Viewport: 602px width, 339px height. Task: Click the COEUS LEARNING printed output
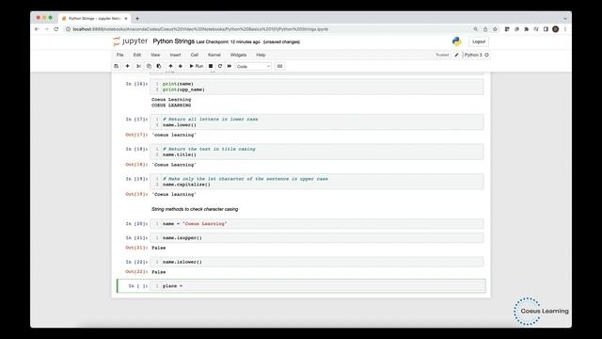click(x=171, y=105)
